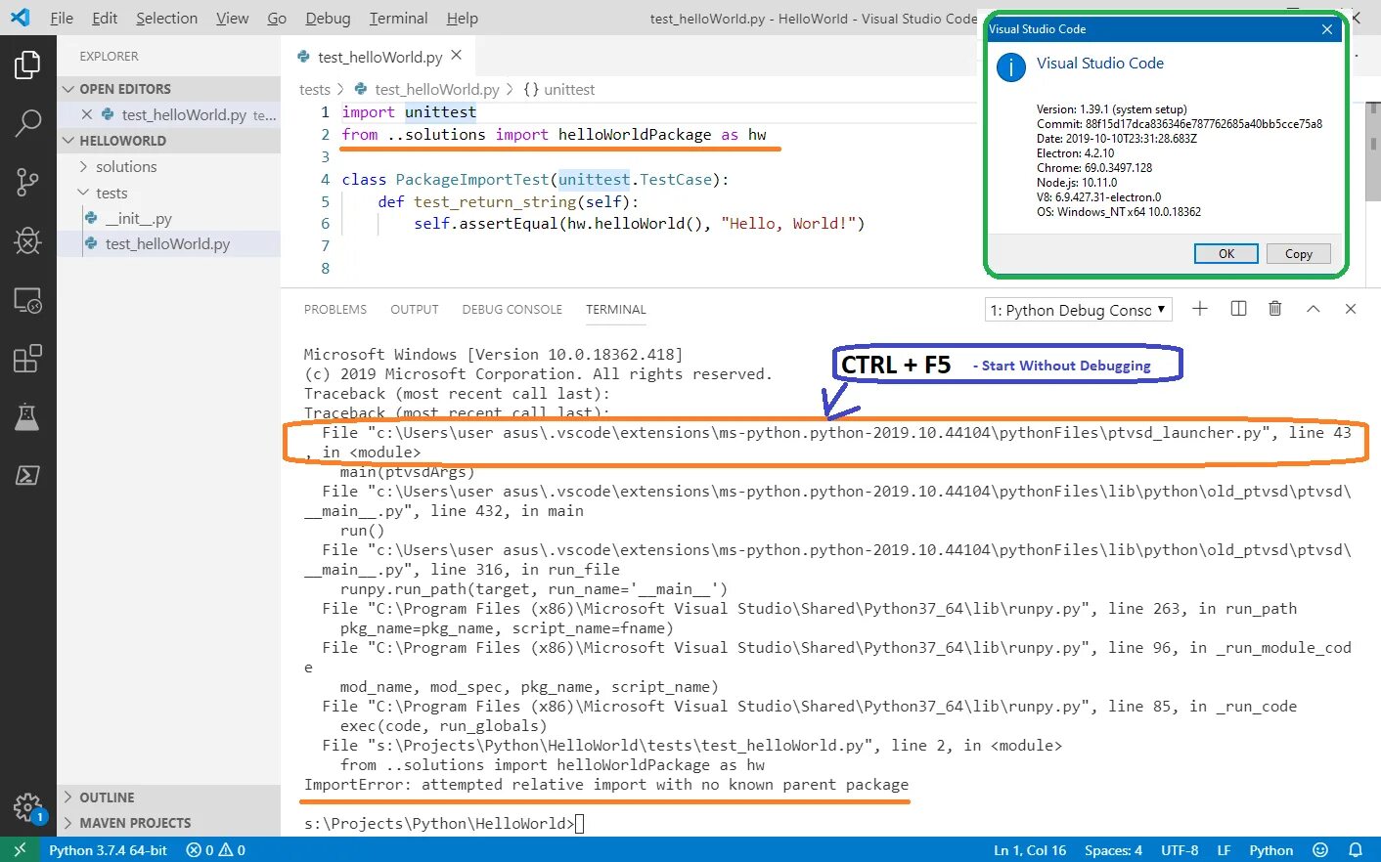Image resolution: width=1381 pixels, height=862 pixels.
Task: Open the Explorer view in activity bar
Action: pyautogui.click(x=27, y=65)
